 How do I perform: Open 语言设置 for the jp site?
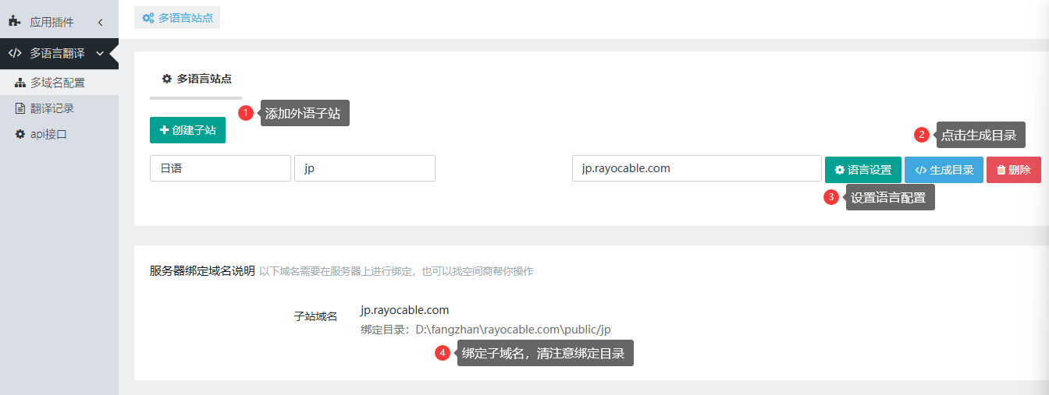pos(863,170)
